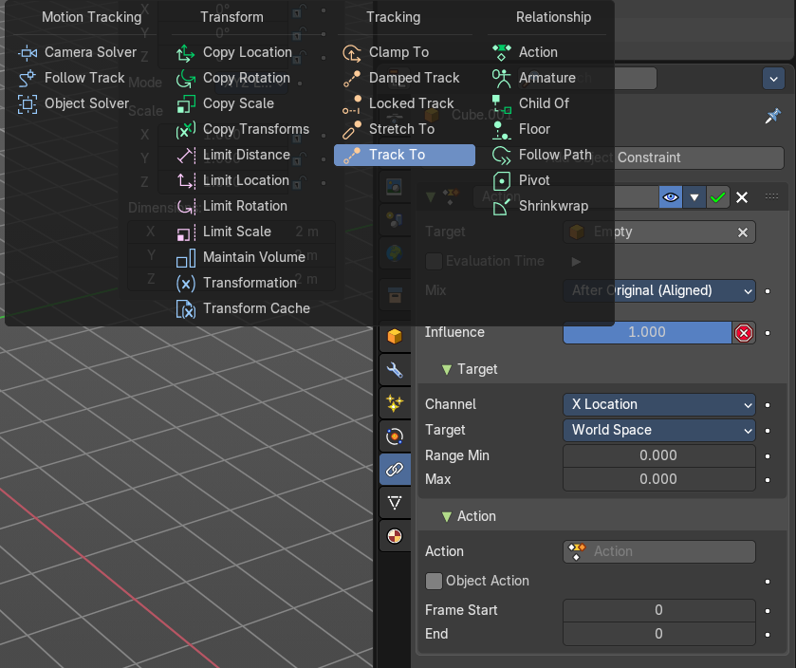
Task: Open Target World Space dropdown
Action: point(659,431)
